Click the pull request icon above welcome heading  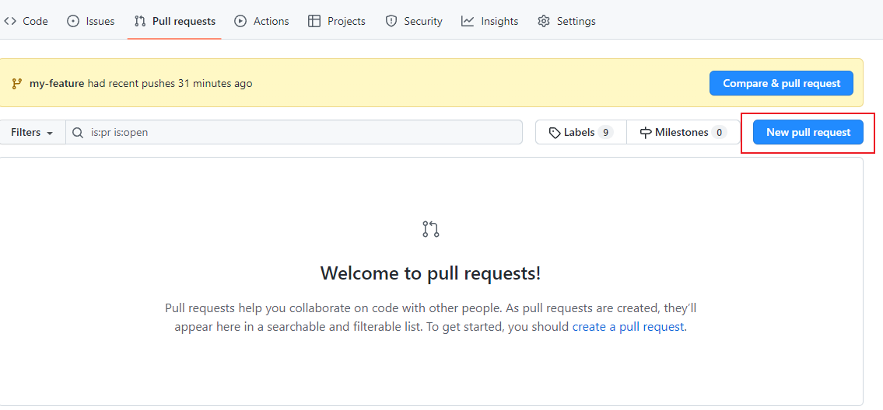[431, 229]
